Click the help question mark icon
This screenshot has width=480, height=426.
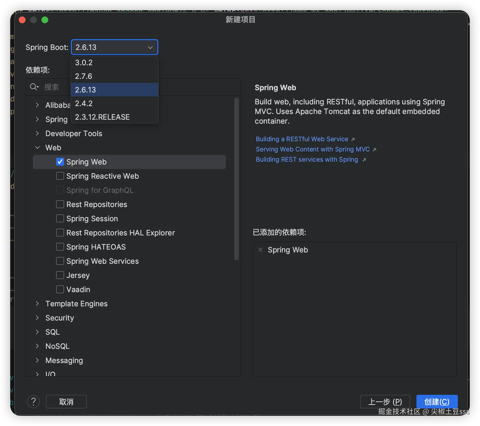[x=33, y=402]
